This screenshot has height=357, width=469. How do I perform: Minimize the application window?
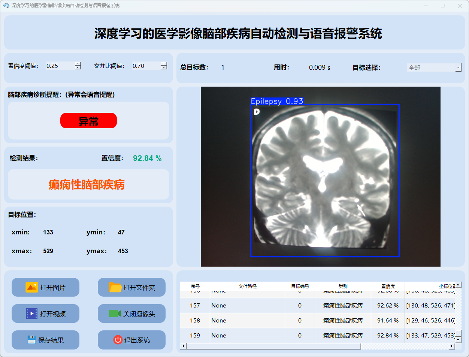click(426, 6)
